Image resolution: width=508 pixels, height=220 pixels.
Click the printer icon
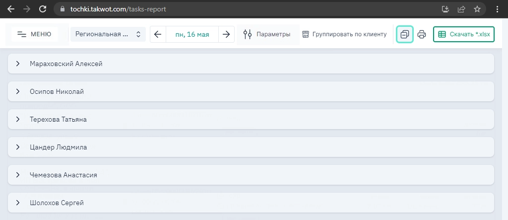pyautogui.click(x=422, y=34)
